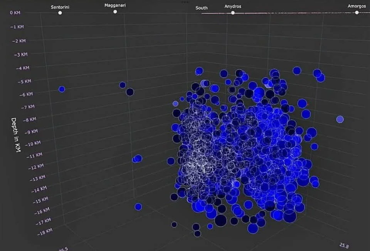Select the 25.8 longitude axis tick
370x251 pixels.
[344, 245]
